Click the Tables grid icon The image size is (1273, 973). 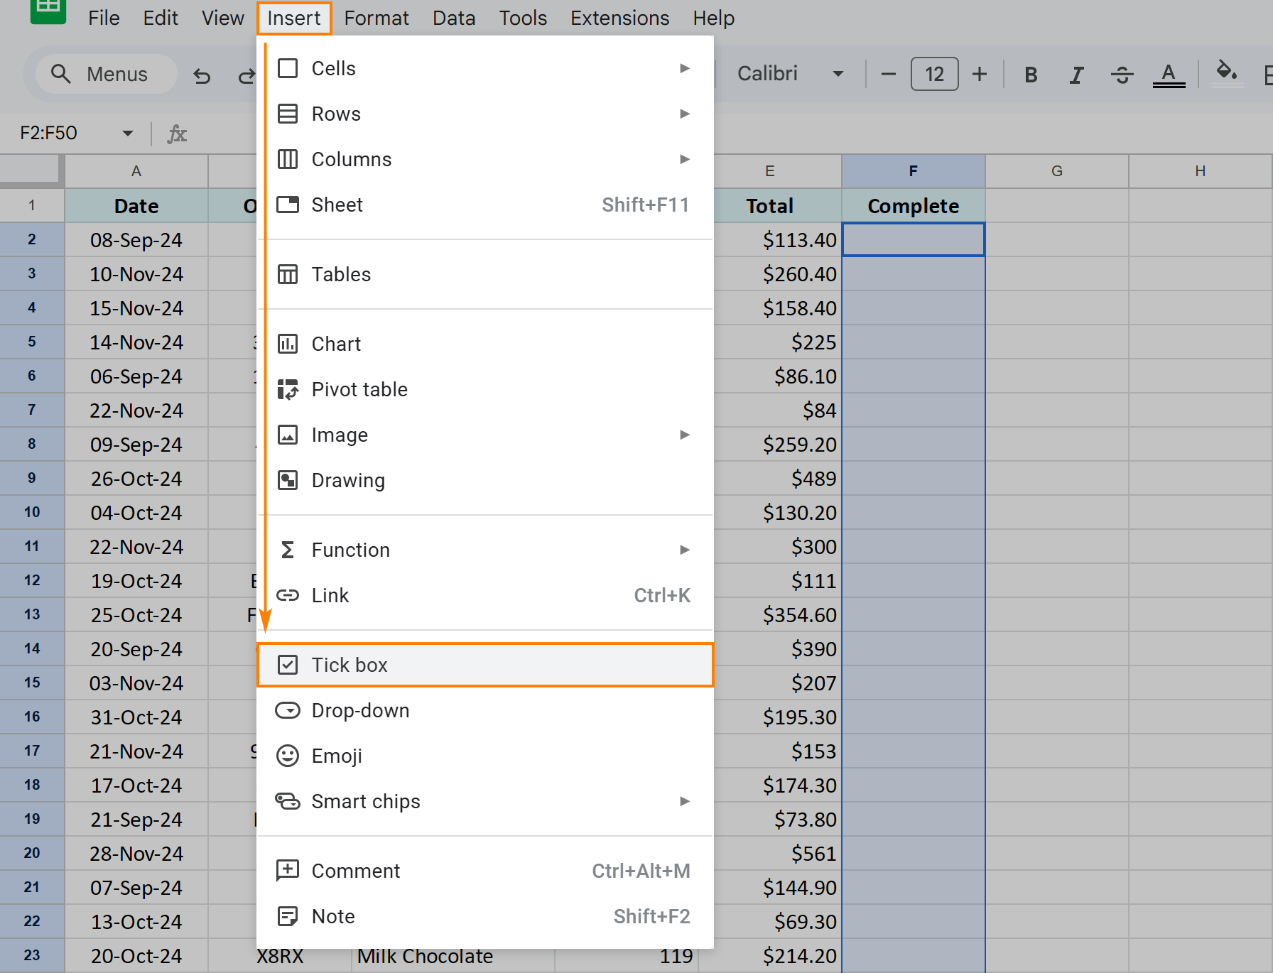[288, 274]
